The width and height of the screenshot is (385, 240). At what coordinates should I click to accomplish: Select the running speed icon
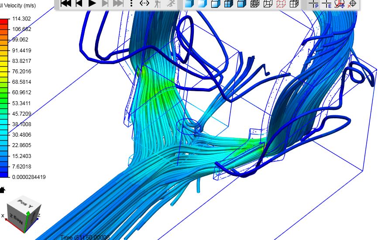171,3
